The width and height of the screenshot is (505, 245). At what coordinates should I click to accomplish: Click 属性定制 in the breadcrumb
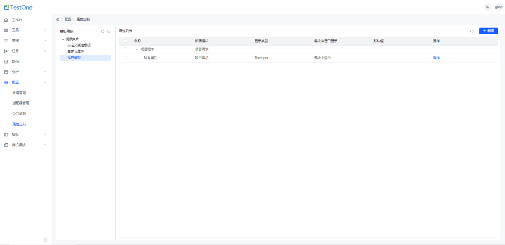(x=83, y=19)
